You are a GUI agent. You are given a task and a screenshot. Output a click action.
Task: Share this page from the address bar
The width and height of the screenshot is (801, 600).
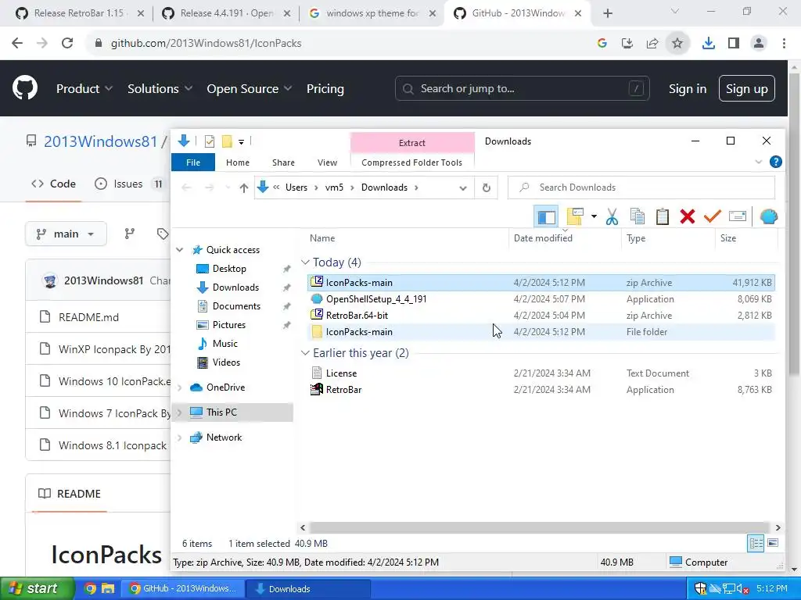tap(652, 44)
